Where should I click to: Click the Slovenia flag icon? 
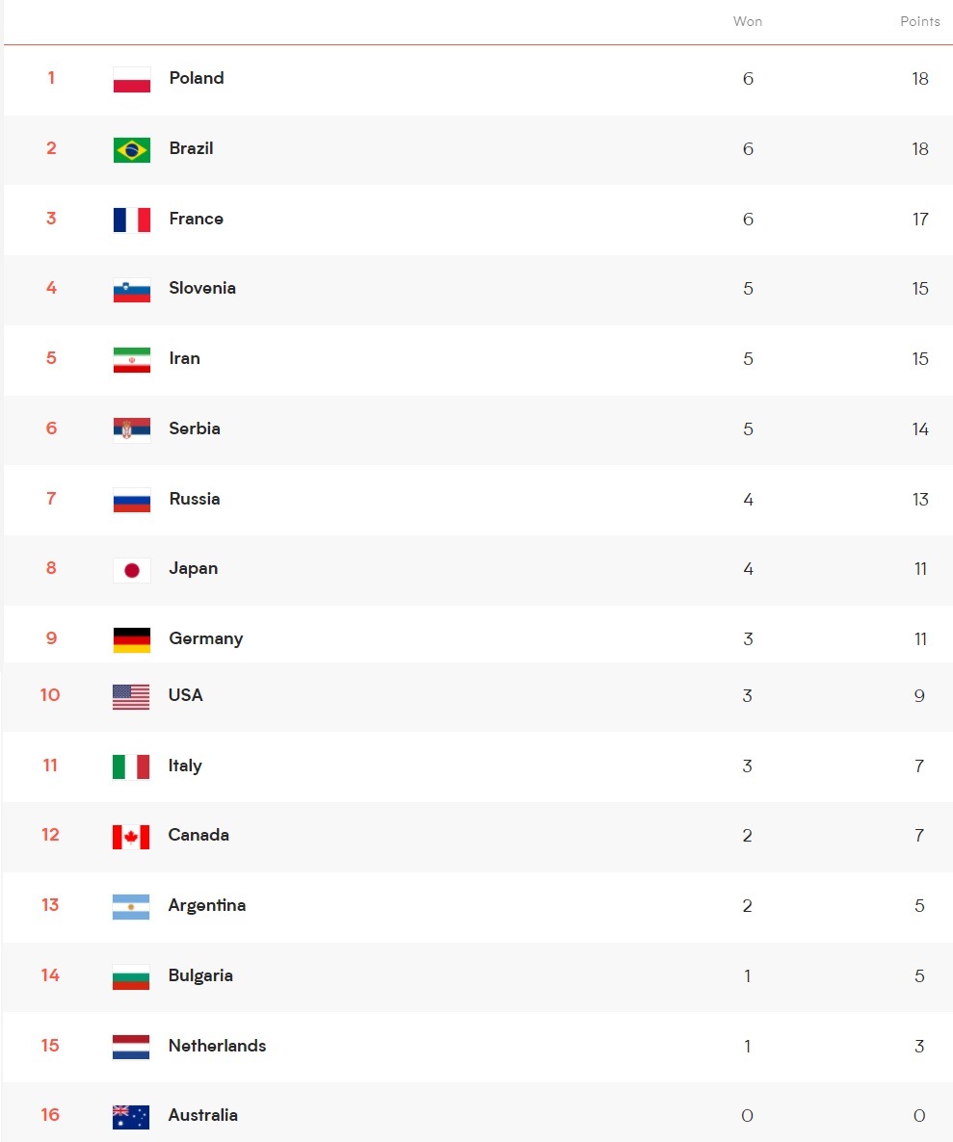click(131, 290)
